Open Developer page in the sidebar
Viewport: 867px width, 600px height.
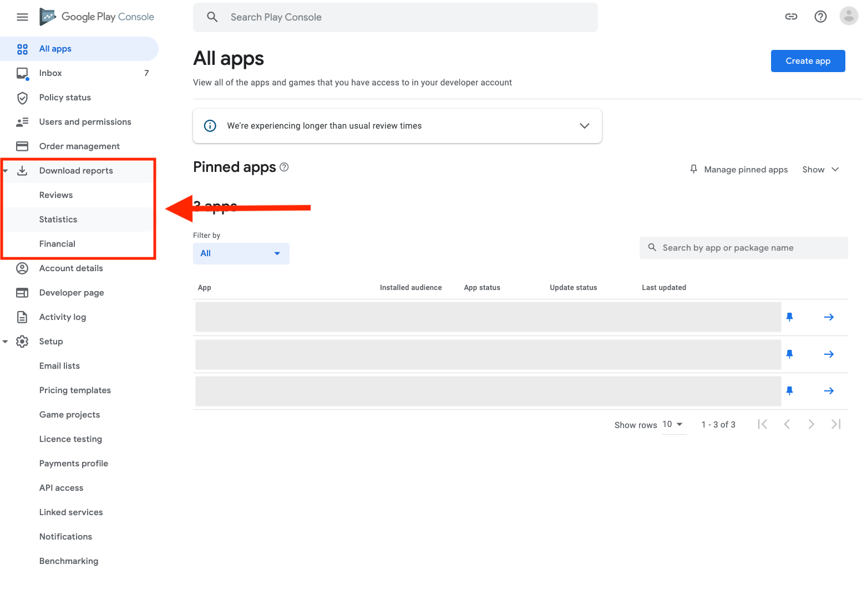pyautogui.click(x=79, y=293)
